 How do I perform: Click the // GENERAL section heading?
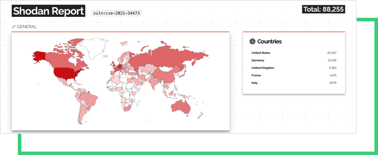[24, 27]
